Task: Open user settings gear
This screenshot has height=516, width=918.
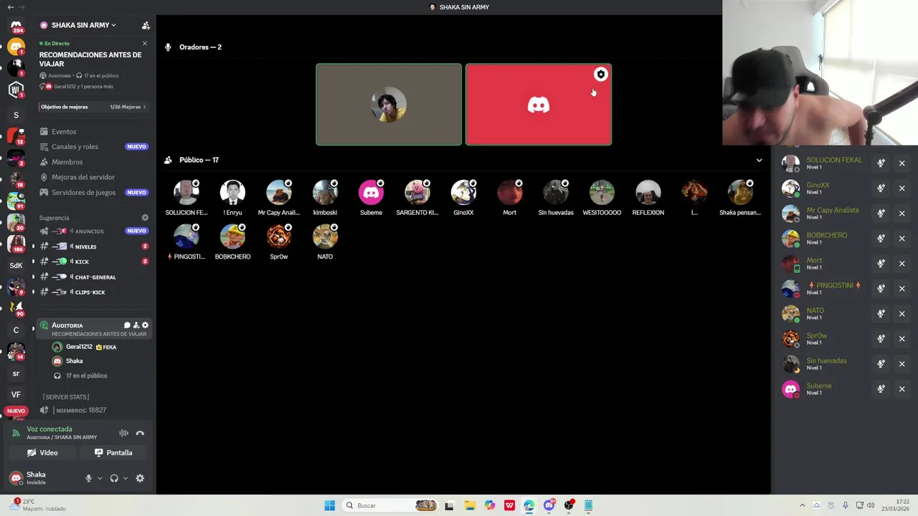Action: click(x=140, y=478)
